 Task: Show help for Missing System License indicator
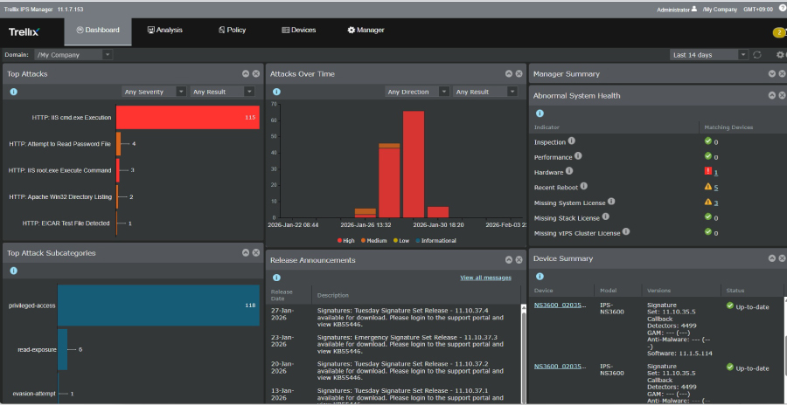pyautogui.click(x=611, y=202)
